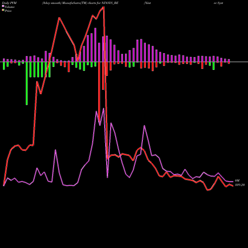Click the Daily PVM title text

click(9, 3)
